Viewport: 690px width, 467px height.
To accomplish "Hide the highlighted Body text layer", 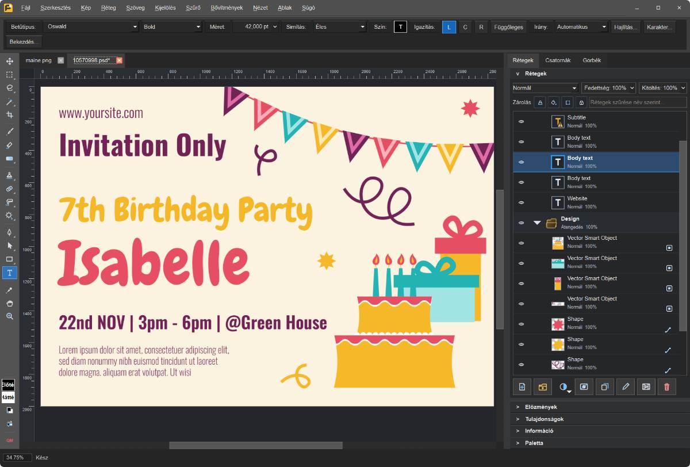I will [x=522, y=162].
